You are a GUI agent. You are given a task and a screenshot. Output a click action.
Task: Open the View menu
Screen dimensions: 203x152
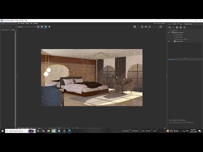pyautogui.click(x=31, y=24)
